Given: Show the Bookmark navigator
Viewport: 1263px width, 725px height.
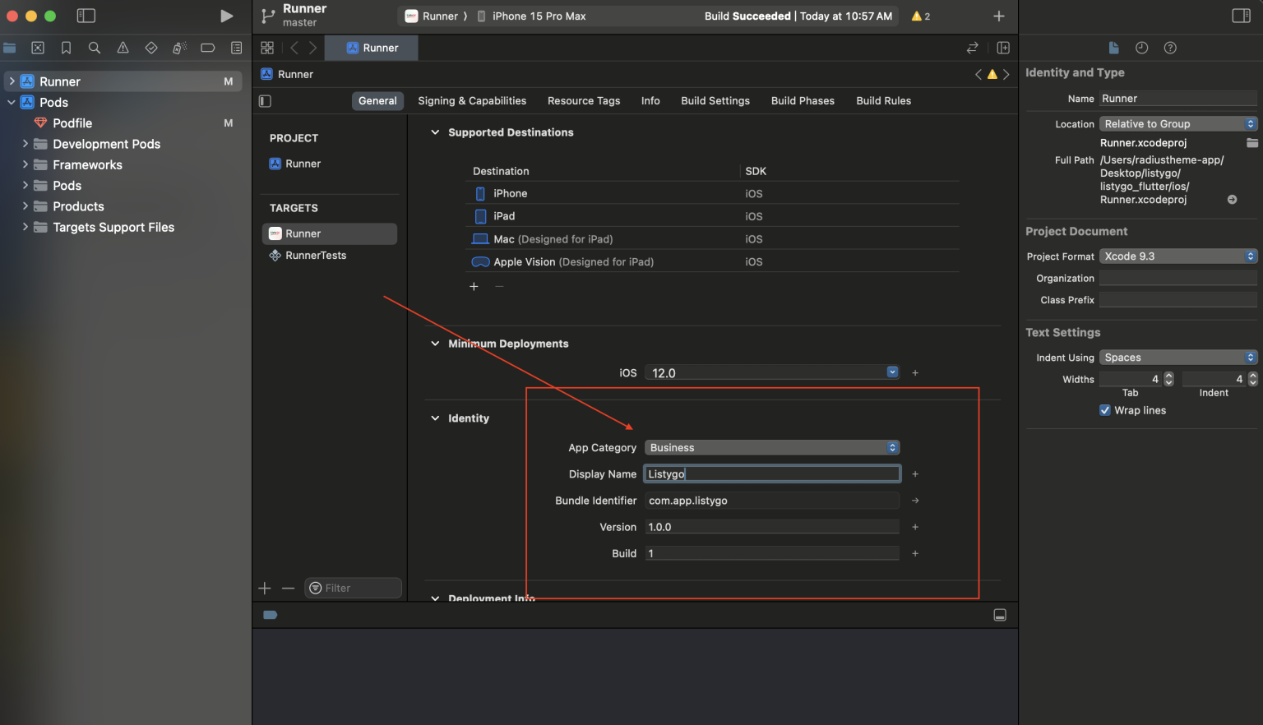Looking at the screenshot, I should click(66, 48).
